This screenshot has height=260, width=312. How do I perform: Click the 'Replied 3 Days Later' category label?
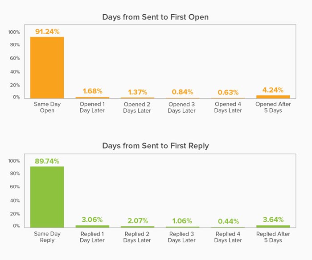click(x=182, y=237)
